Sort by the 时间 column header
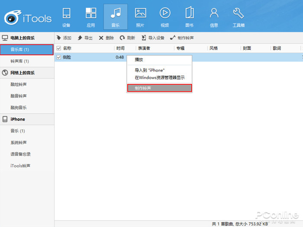The width and height of the screenshot is (303, 227). tap(120, 48)
